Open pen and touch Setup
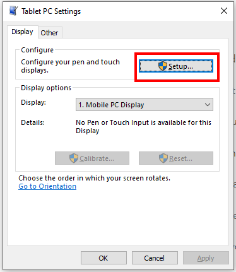Image resolution: width=236 pixels, height=272 pixels. click(x=176, y=66)
